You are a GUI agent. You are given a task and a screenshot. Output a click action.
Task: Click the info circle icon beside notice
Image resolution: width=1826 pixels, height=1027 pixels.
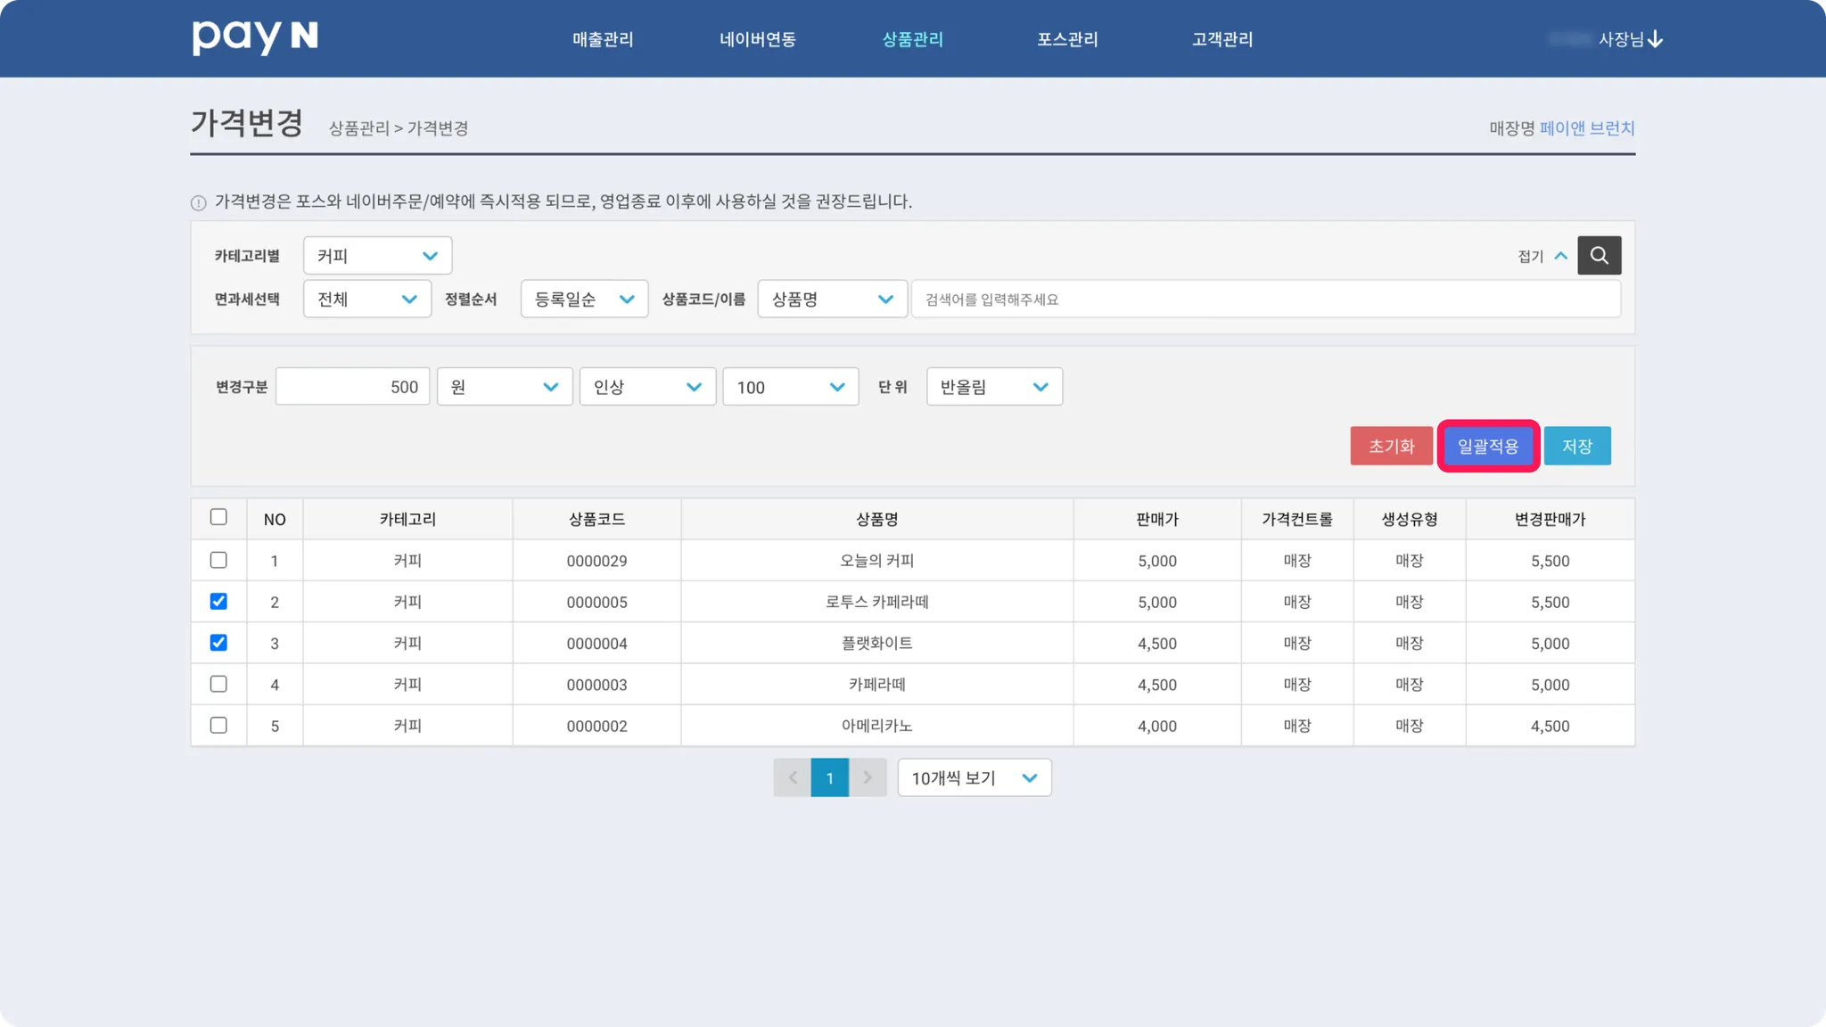pos(199,202)
